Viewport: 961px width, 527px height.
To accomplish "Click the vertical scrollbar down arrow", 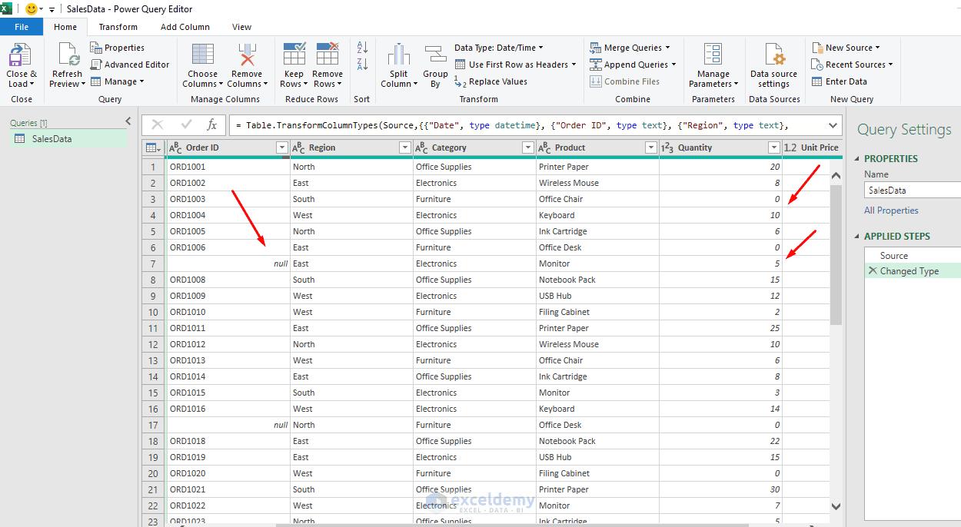I will point(836,506).
